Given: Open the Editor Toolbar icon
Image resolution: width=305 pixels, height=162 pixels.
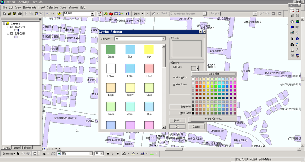Looking at the screenshot, I should [x=100, y=13].
